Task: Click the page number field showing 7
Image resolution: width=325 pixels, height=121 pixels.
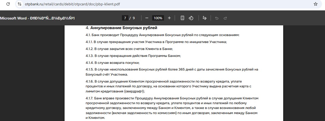Action: point(125,18)
